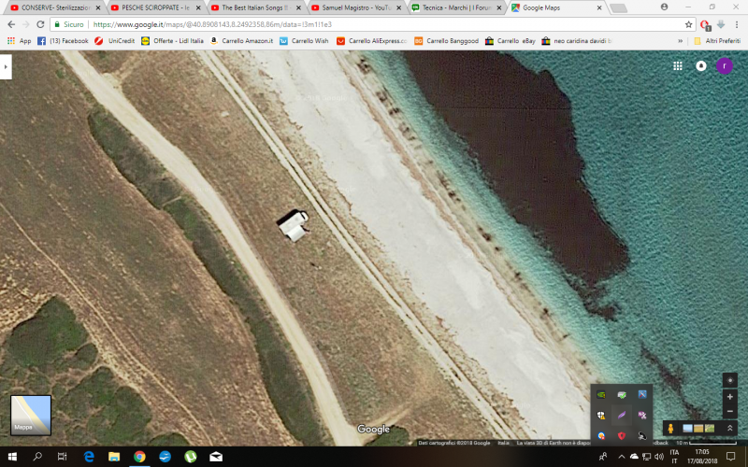Open the Google apps grid
The image size is (748, 467).
click(x=678, y=66)
